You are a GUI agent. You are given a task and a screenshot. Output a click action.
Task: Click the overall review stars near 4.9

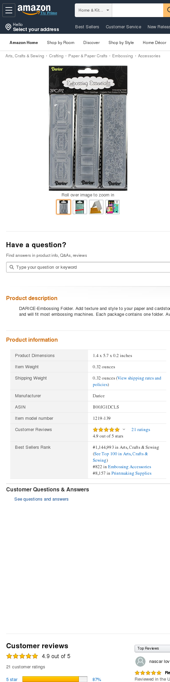pyautogui.click(x=22, y=656)
